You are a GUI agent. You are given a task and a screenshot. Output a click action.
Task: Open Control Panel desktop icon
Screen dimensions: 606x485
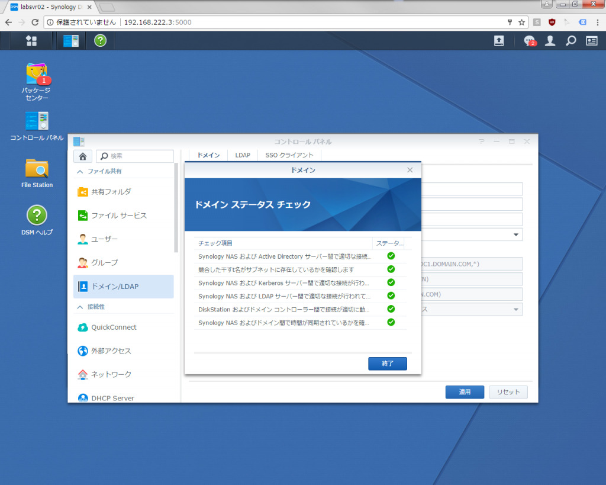pyautogui.click(x=37, y=126)
